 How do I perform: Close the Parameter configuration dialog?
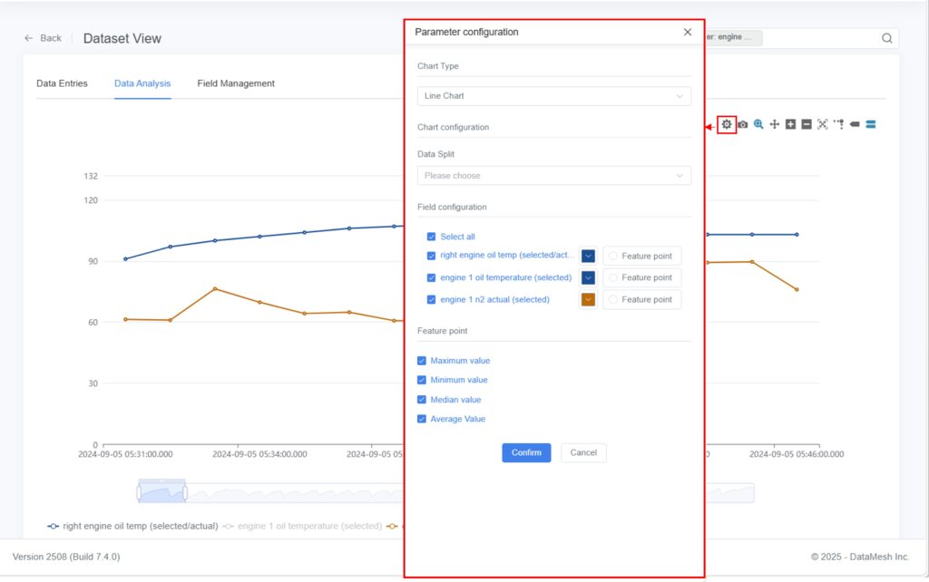[687, 33]
